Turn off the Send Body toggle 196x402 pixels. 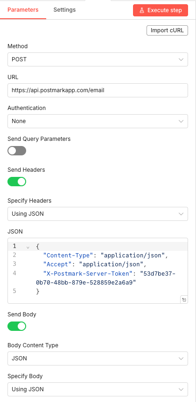pyautogui.click(x=17, y=326)
